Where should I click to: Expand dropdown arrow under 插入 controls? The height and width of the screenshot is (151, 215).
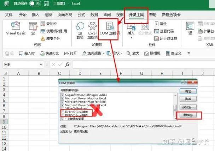pos(131,37)
